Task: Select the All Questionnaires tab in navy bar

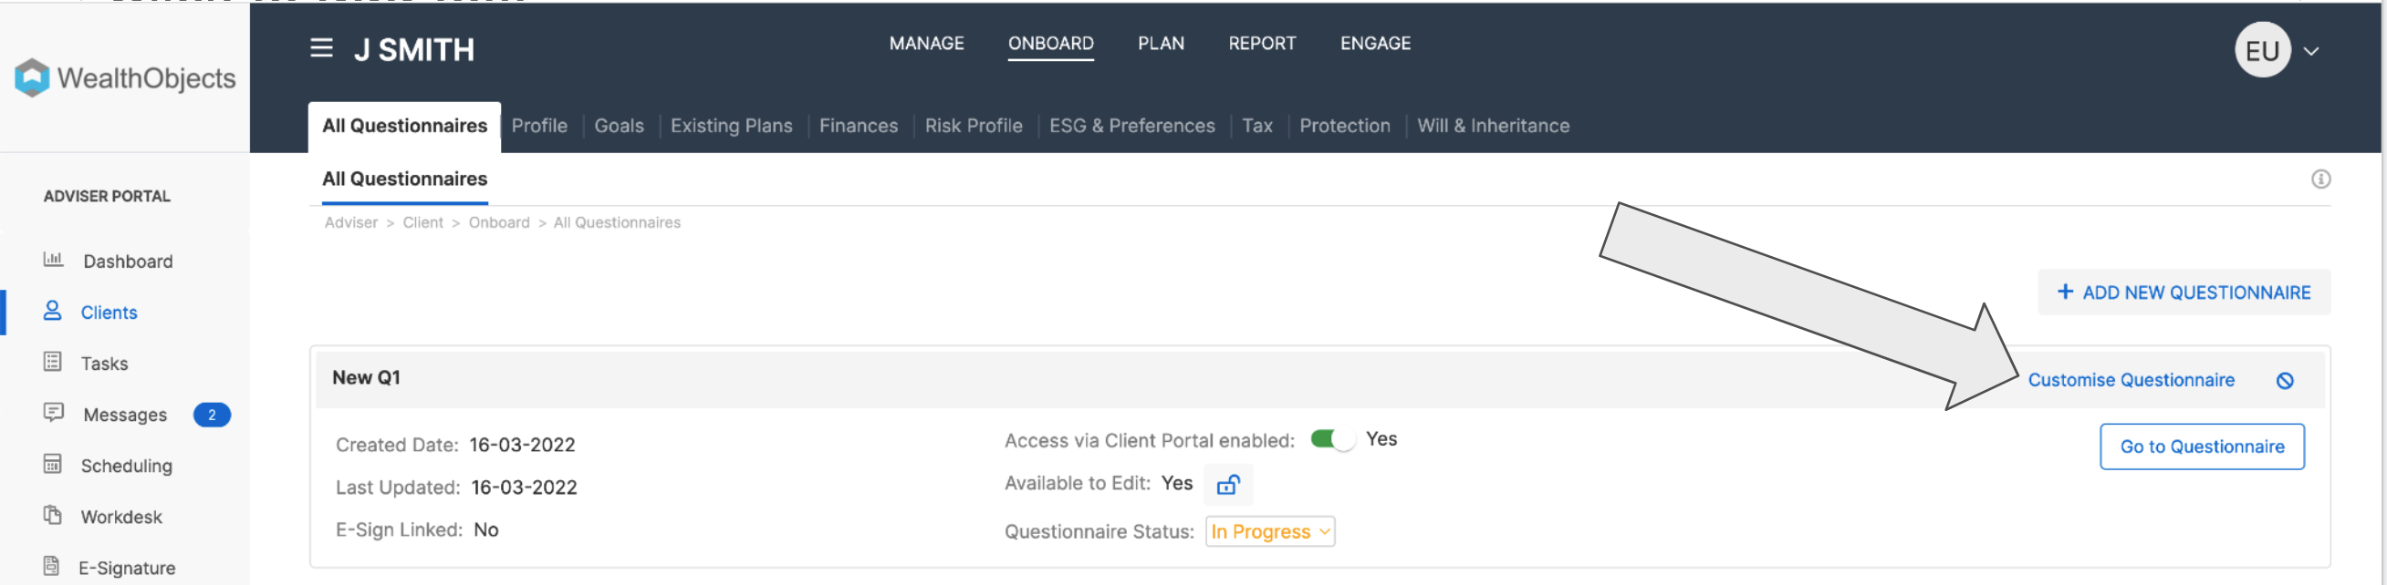Action: pos(405,127)
